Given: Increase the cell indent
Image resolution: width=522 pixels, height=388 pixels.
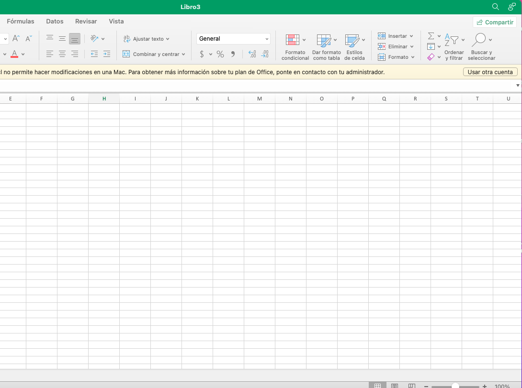Looking at the screenshot, I should coord(106,54).
